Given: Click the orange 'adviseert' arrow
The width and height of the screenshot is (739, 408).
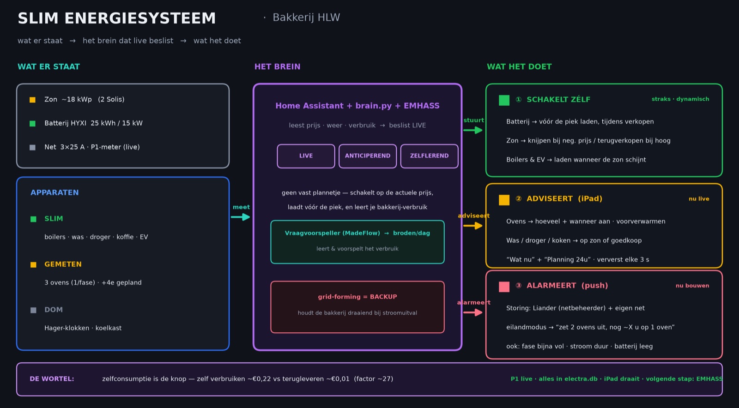Looking at the screenshot, I should tap(473, 226).
